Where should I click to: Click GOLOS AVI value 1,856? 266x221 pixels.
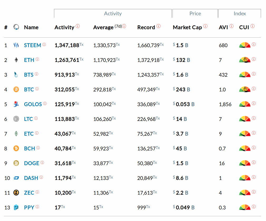point(225,104)
